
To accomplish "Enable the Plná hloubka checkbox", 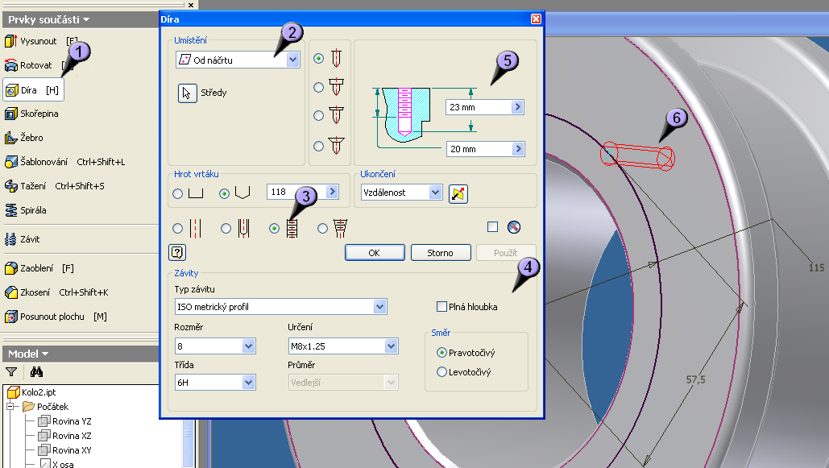I will tap(441, 307).
